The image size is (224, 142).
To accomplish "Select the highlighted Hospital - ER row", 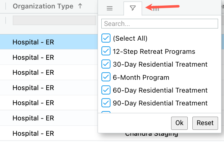I will point(33,42).
